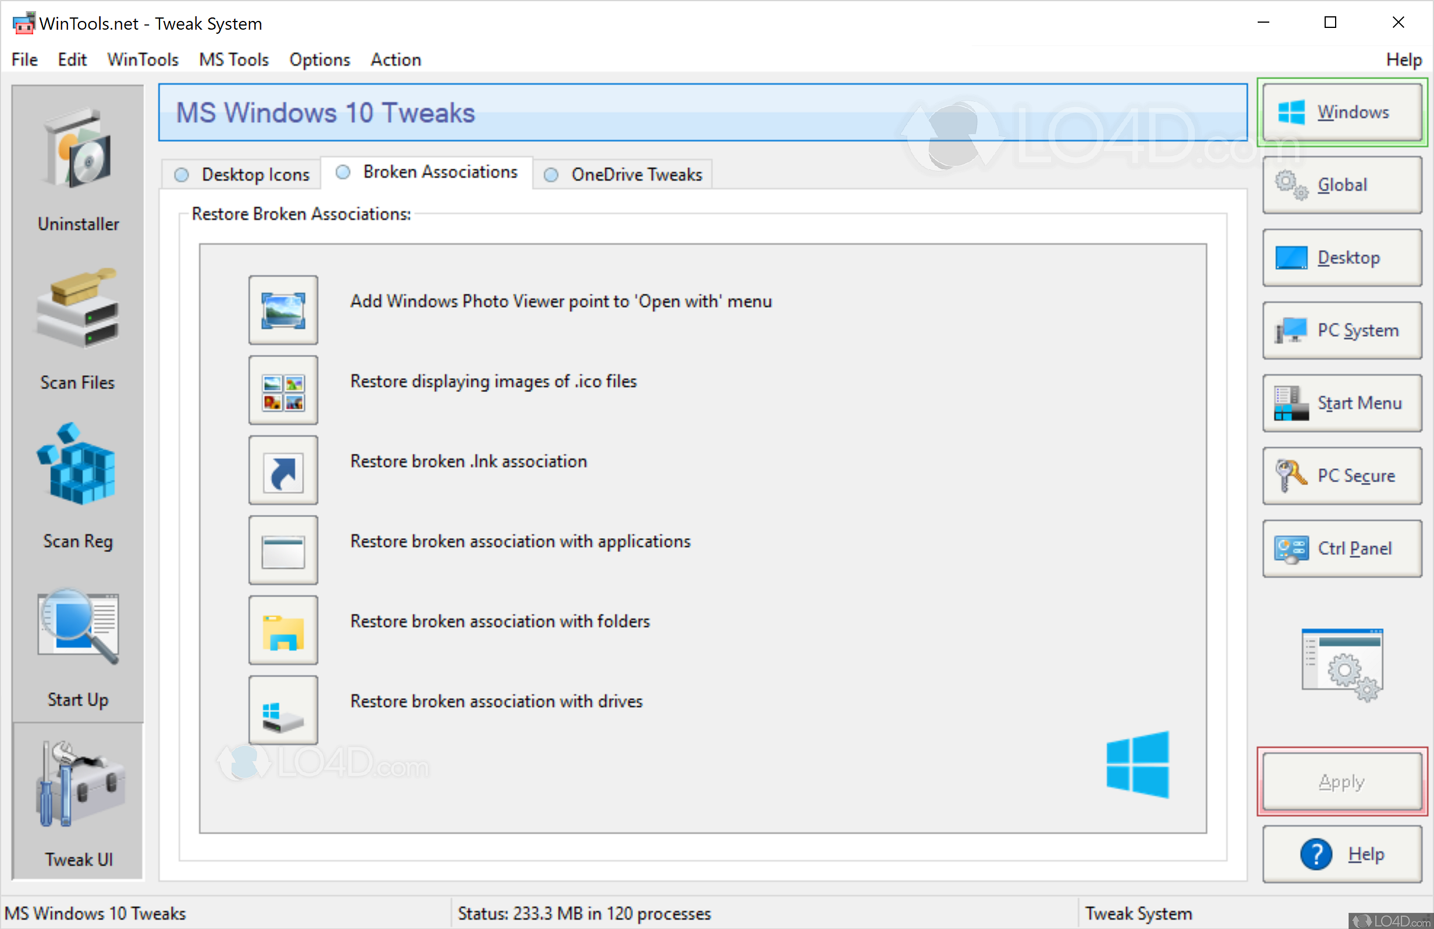This screenshot has width=1434, height=929.
Task: Click the PC Secure button
Action: pyautogui.click(x=1341, y=476)
